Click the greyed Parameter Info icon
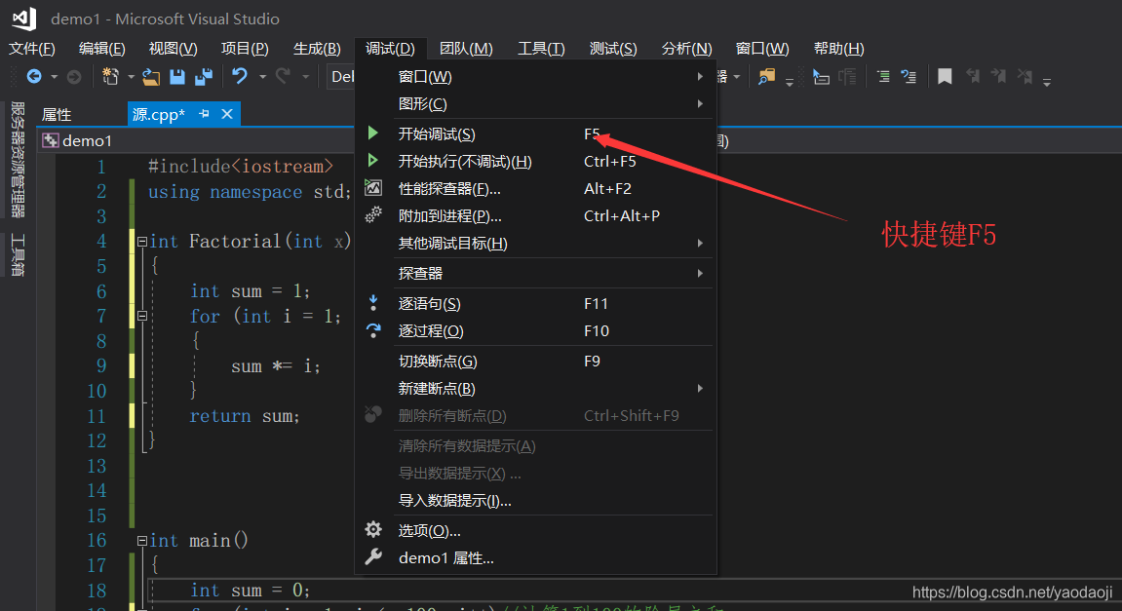 [x=847, y=77]
